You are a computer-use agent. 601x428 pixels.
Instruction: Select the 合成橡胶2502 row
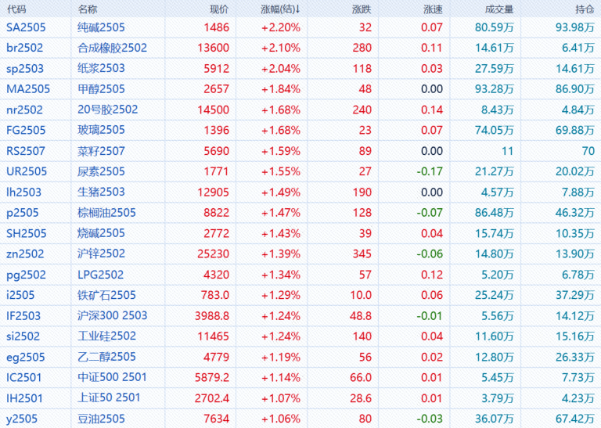click(112, 48)
